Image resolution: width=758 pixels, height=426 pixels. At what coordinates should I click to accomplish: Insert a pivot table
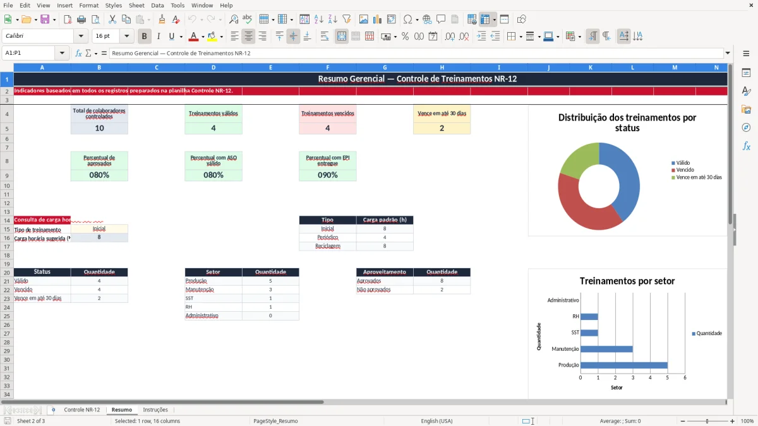(x=392, y=20)
